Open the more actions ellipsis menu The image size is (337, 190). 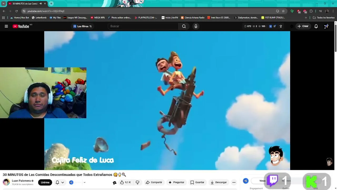(234, 182)
